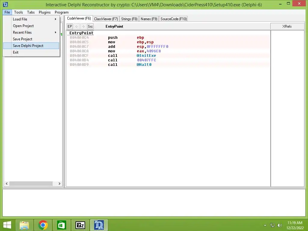Switch to Strings (F8) tab
The image size is (308, 231).
(x=129, y=19)
